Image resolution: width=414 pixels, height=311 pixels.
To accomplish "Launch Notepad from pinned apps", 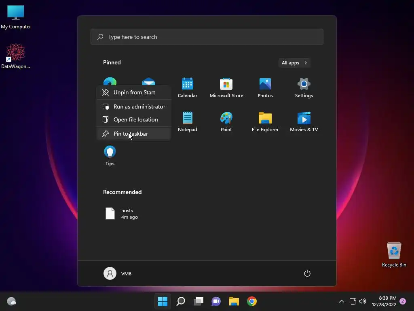I will [188, 121].
